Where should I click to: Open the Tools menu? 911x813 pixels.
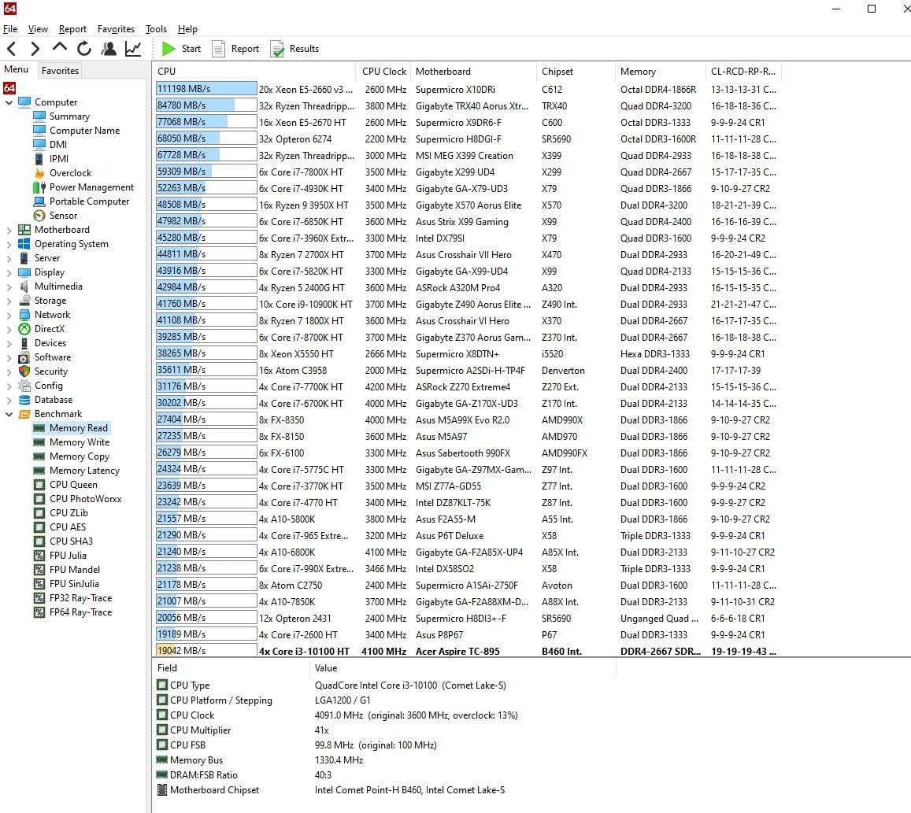coord(156,29)
